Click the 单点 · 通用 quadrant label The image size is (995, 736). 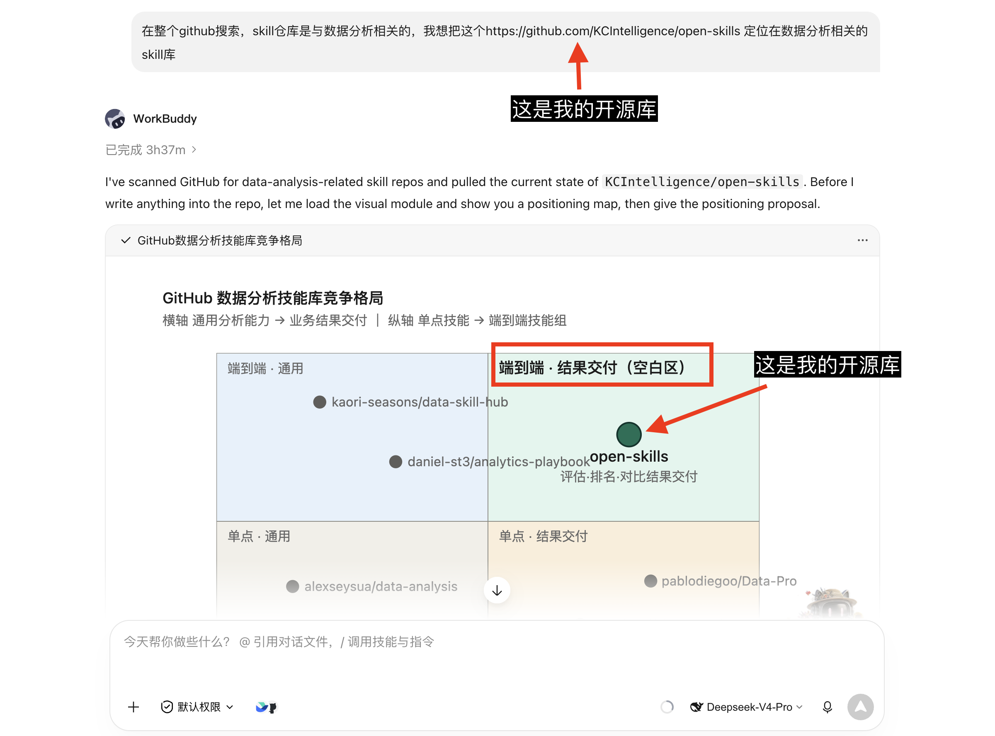coord(258,536)
